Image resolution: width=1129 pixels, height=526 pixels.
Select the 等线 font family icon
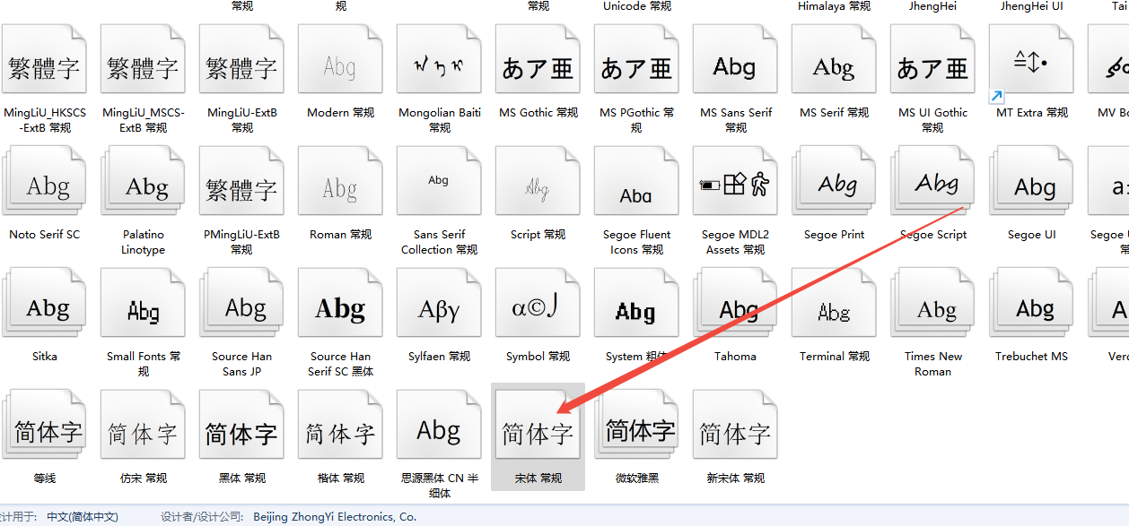(45, 425)
